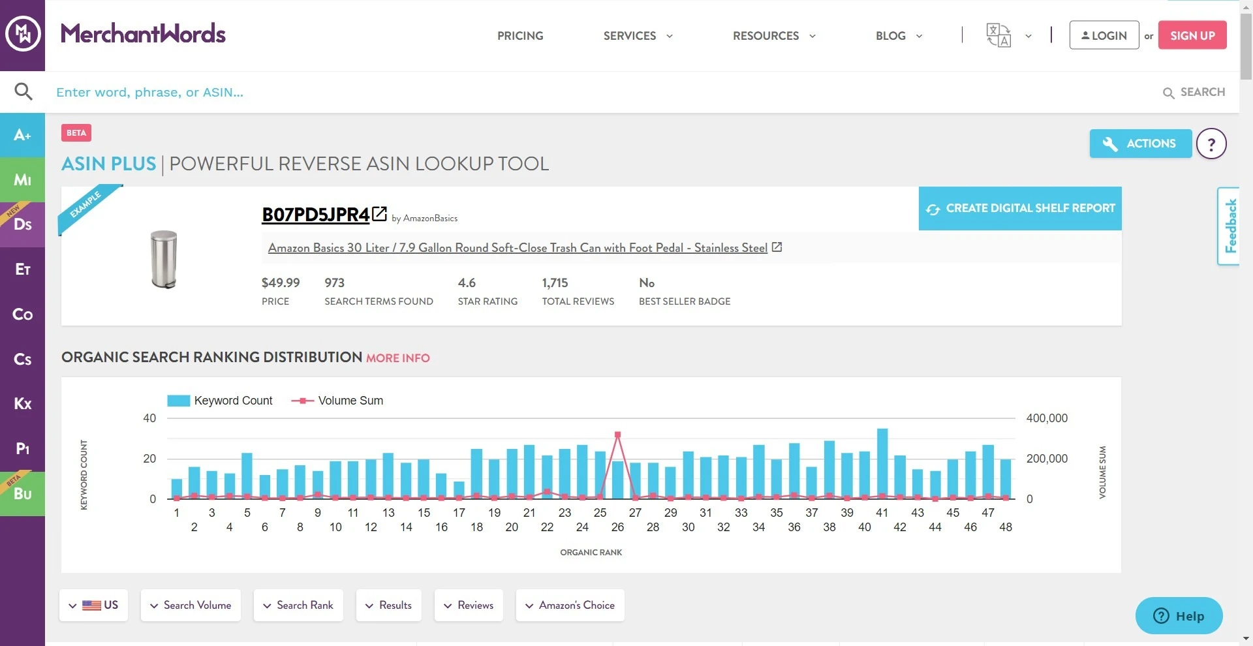This screenshot has height=646, width=1253.
Task: Click the language translation icon
Action: pyautogui.click(x=998, y=35)
